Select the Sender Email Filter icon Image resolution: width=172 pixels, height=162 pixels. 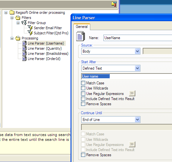pos(30,28)
